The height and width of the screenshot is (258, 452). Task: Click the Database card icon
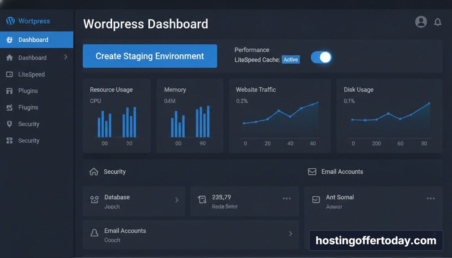tap(95, 200)
